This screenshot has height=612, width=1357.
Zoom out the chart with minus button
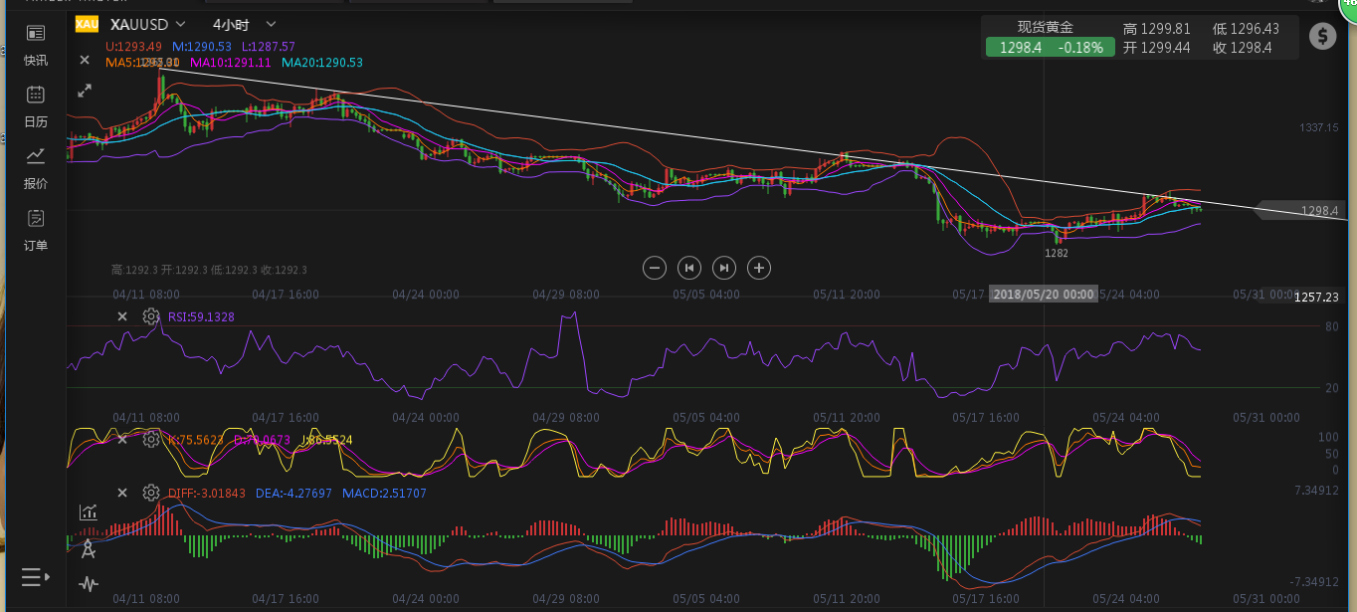(x=654, y=267)
